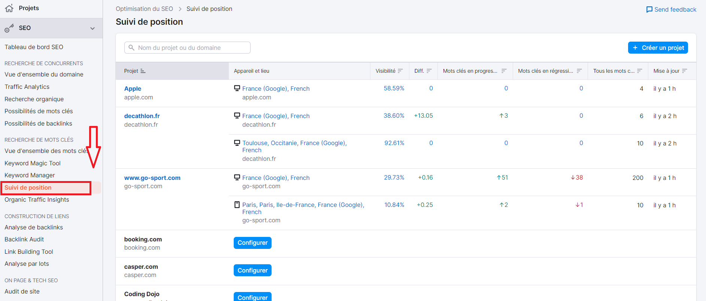
Task: Click the search magnifier icon
Action: [131, 48]
